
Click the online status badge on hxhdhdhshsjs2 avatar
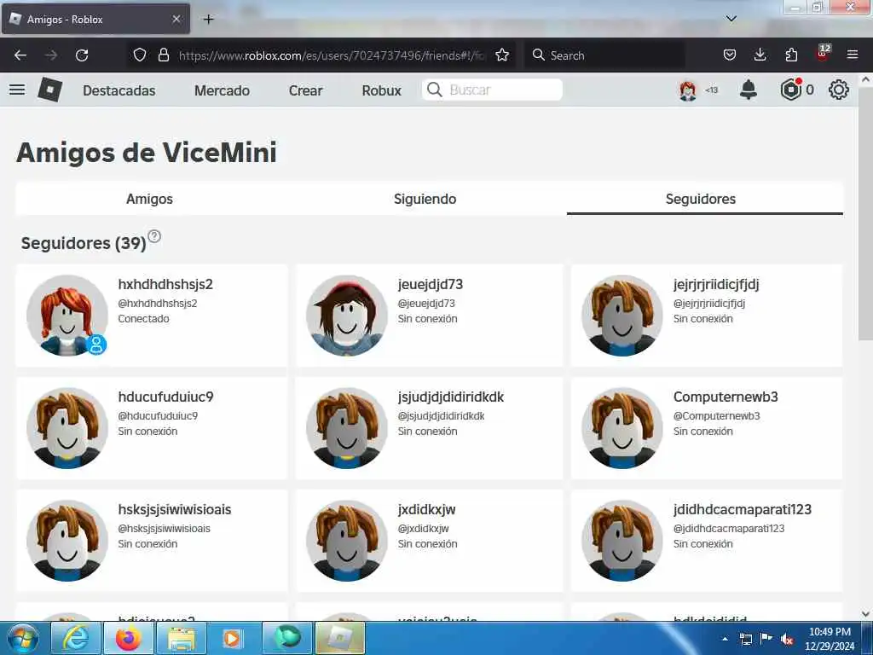point(97,345)
